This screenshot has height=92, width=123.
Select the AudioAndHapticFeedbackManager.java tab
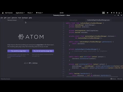(x=98, y=20)
